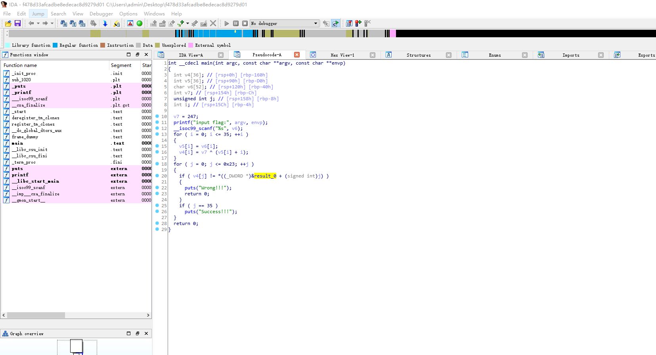The image size is (656, 355).
Task: Select __libc_csu_init in the functions list
Action: coord(77,149)
